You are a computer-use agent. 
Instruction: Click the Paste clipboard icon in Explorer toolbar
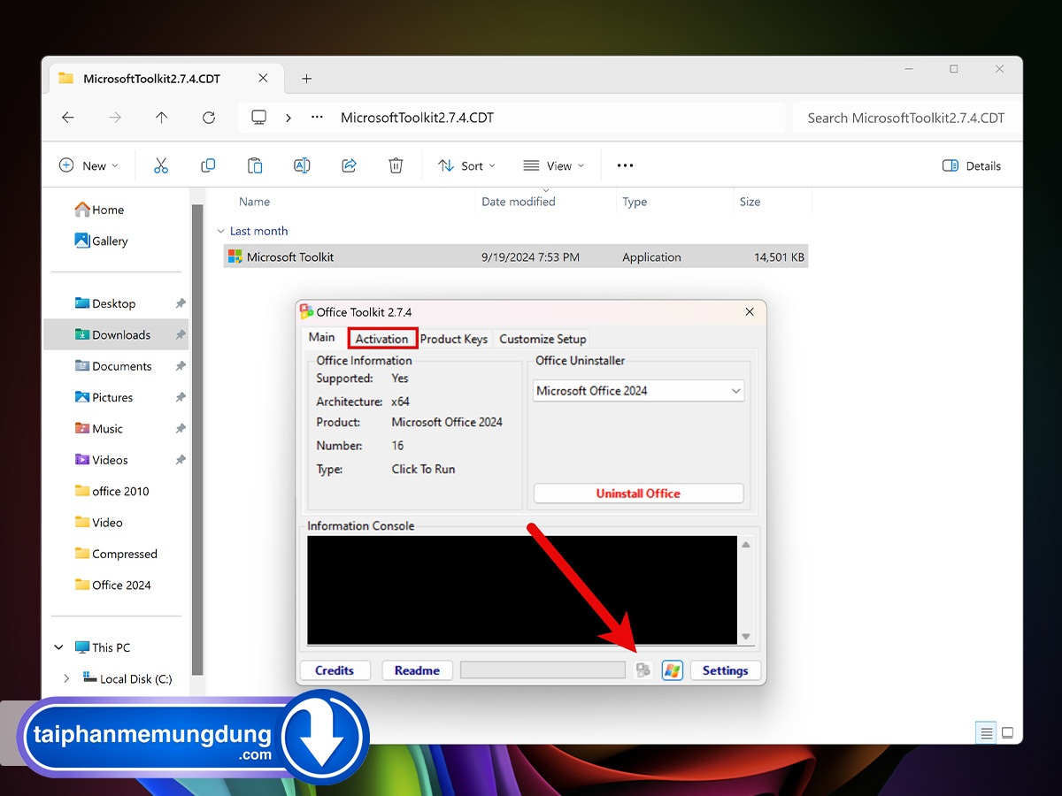click(x=255, y=165)
